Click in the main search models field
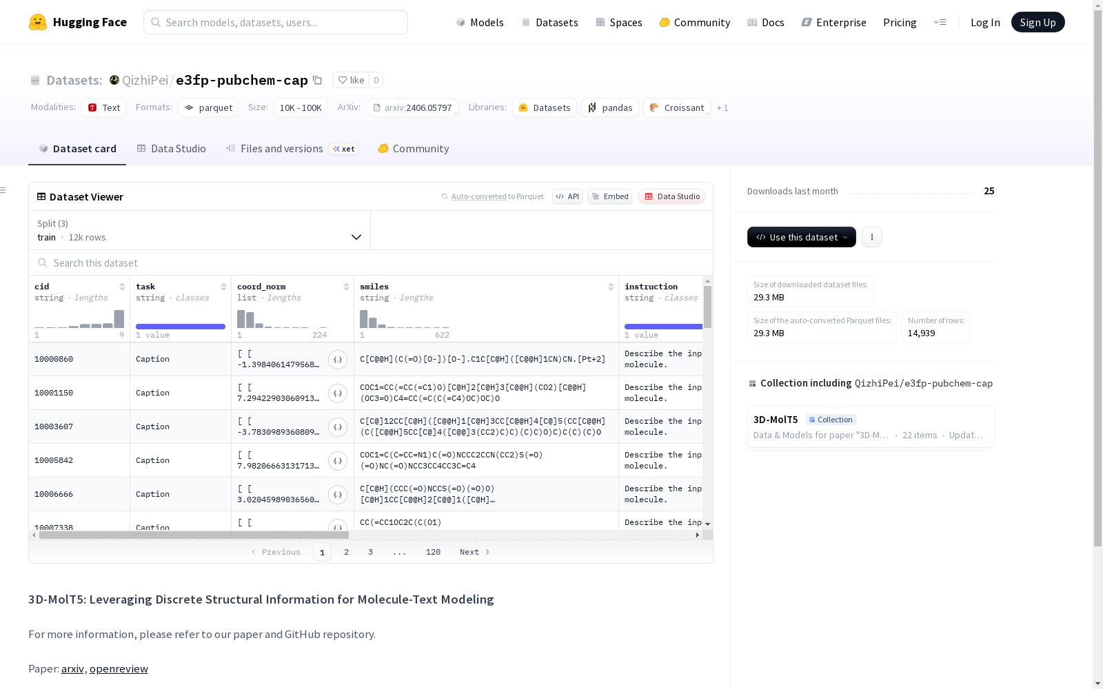 (276, 22)
